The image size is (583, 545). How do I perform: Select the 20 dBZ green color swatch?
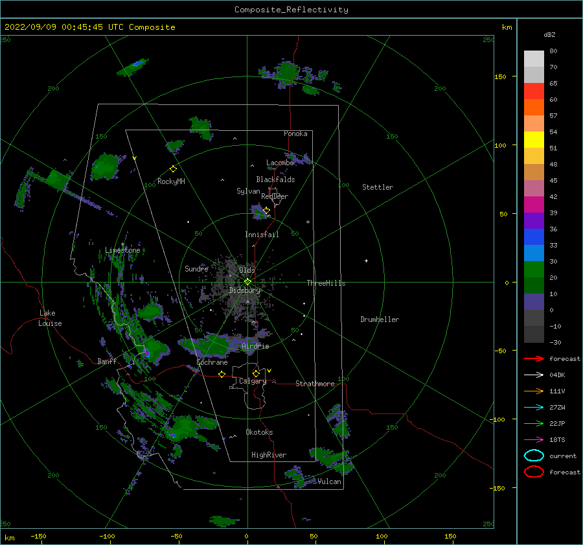point(534,270)
